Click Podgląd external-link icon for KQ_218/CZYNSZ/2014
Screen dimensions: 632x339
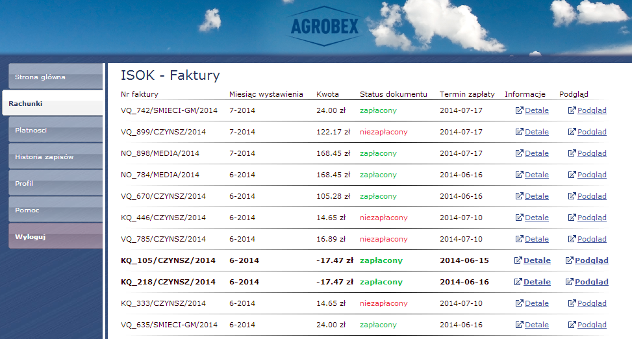pos(569,282)
